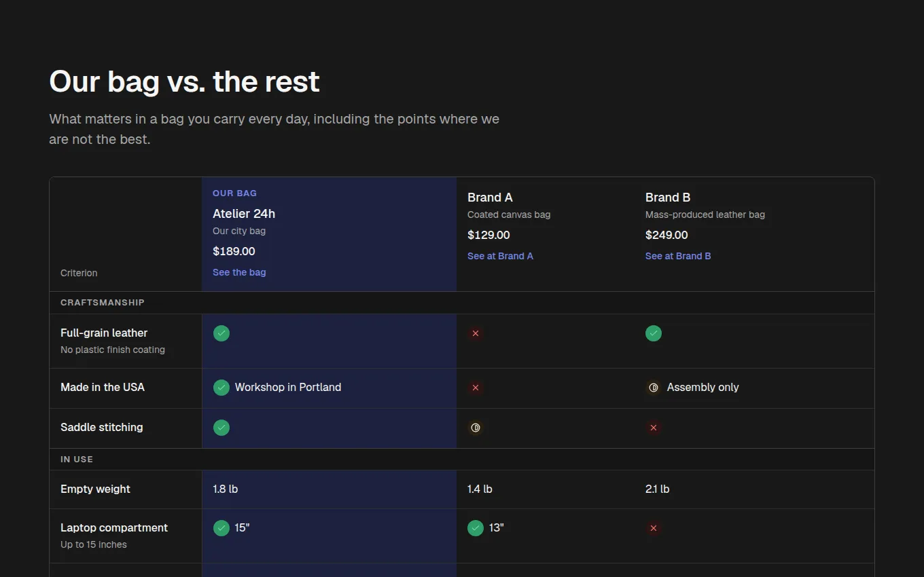Click Brand A's Made in the USA cross
The width and height of the screenshot is (924, 577).
click(x=476, y=388)
